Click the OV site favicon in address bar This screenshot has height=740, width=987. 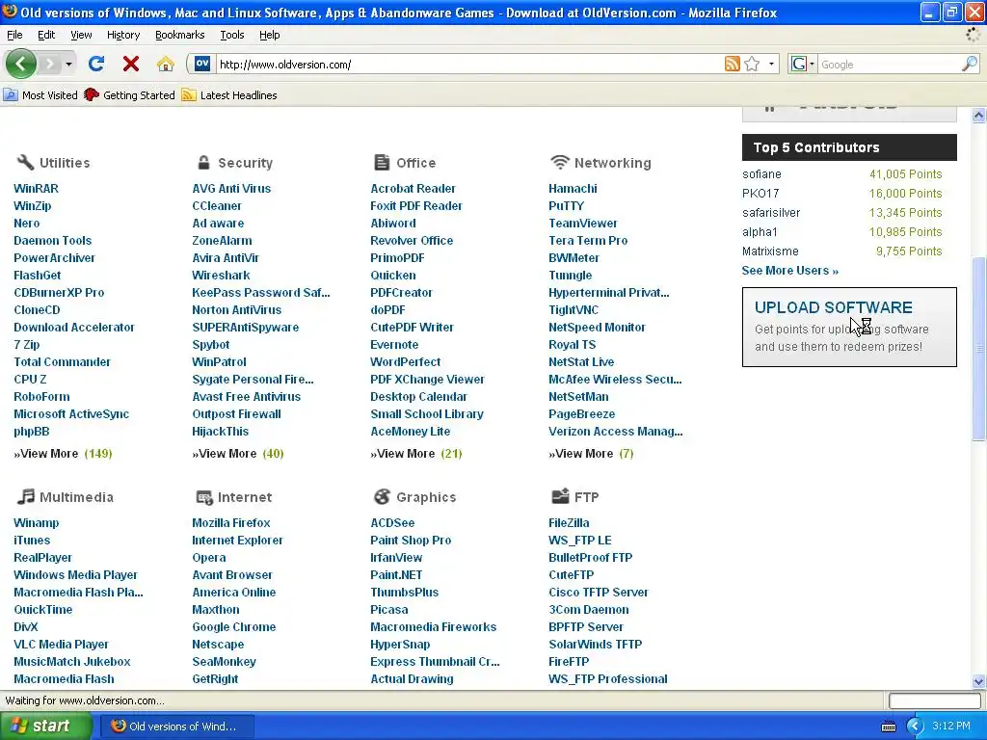[202, 64]
